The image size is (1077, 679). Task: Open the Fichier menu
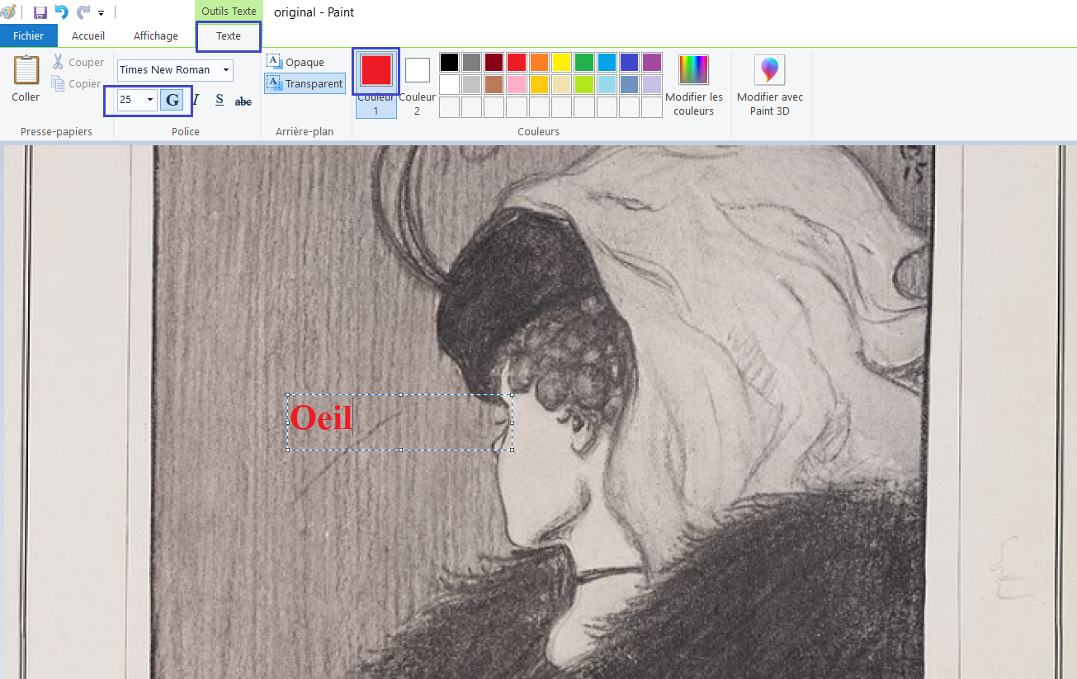coord(29,35)
